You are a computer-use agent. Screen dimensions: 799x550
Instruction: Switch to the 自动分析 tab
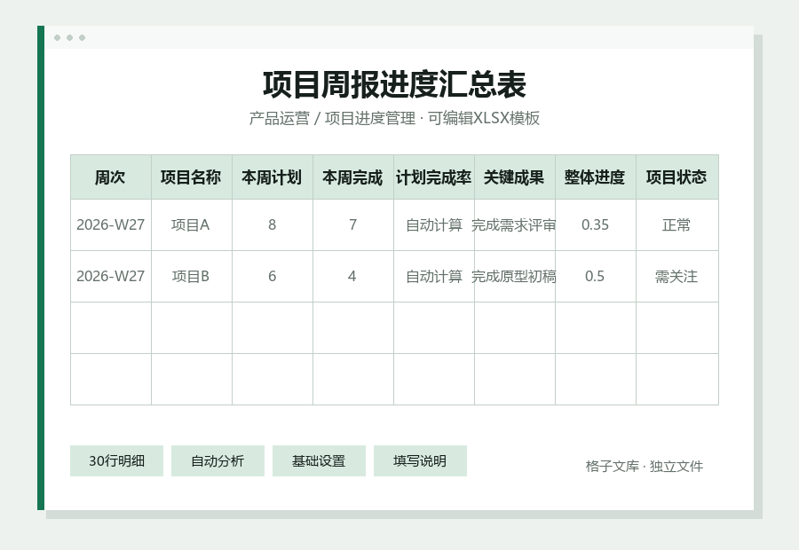[x=218, y=461]
